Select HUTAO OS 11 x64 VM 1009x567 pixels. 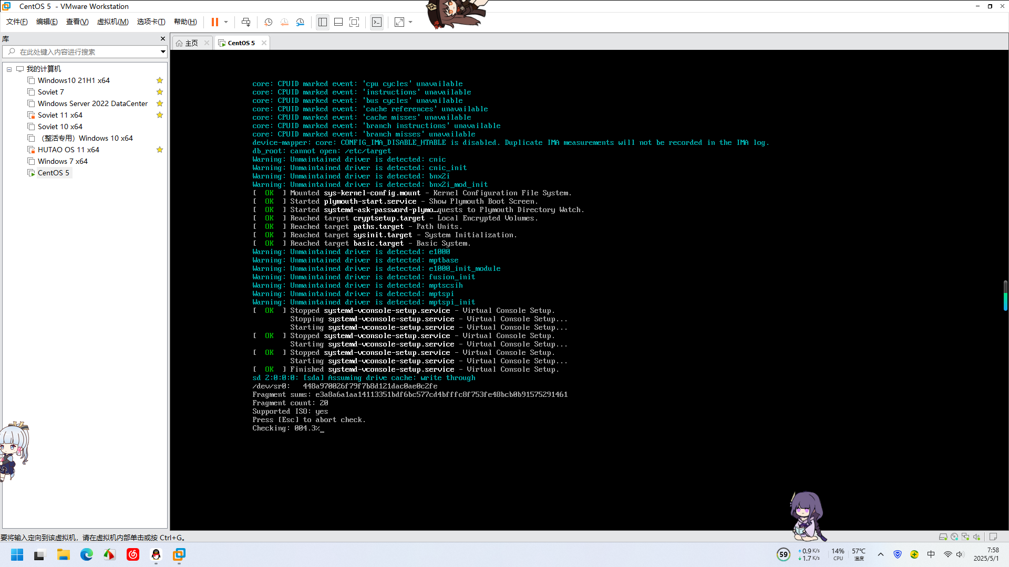pyautogui.click(x=68, y=150)
